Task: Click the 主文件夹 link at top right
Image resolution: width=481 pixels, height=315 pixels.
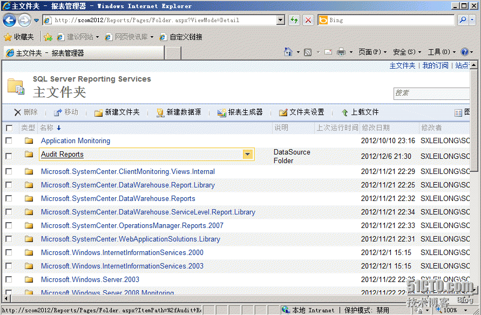Action: tap(403, 65)
